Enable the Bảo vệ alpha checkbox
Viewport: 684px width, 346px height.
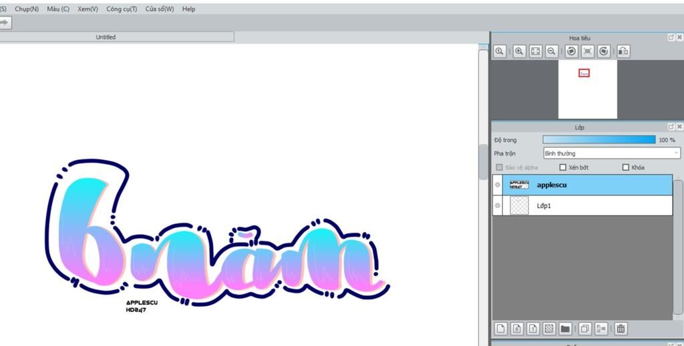pos(499,167)
